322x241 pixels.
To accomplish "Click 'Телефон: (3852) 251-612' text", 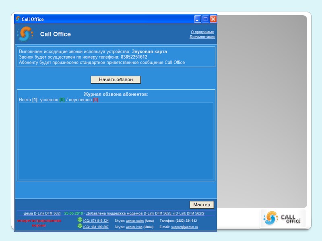I will coord(178,221).
